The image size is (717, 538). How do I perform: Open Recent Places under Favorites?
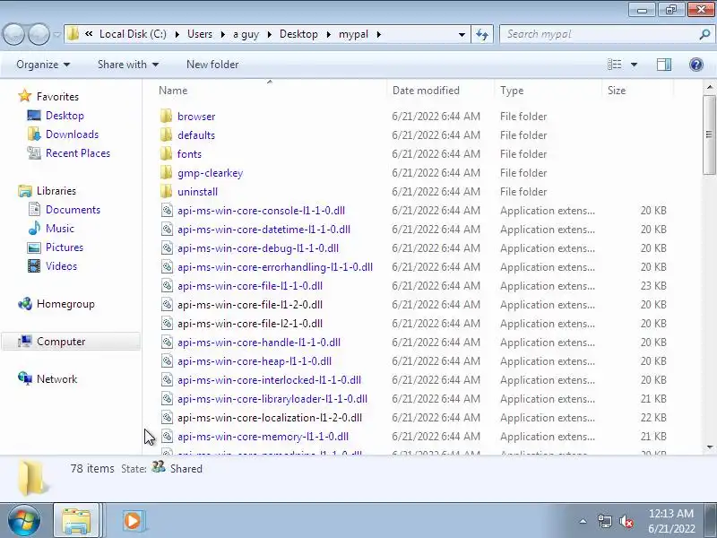pyautogui.click(x=78, y=153)
